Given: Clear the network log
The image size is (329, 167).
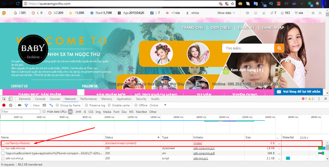Looking at the screenshot, I should pyautogui.click(x=11, y=105).
